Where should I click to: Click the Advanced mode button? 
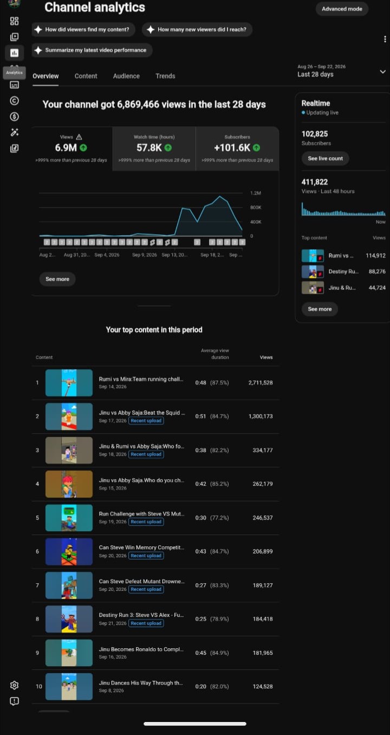point(342,9)
